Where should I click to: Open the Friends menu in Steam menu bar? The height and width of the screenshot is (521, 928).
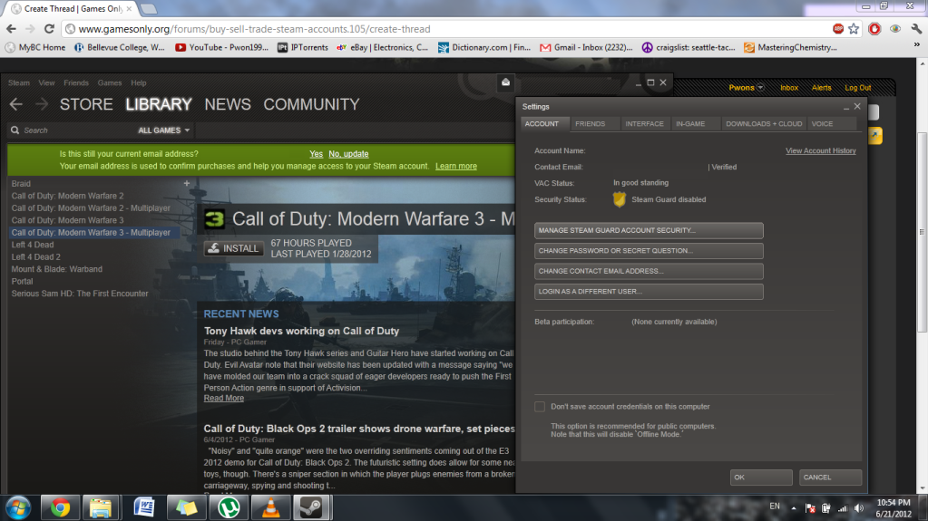76,82
